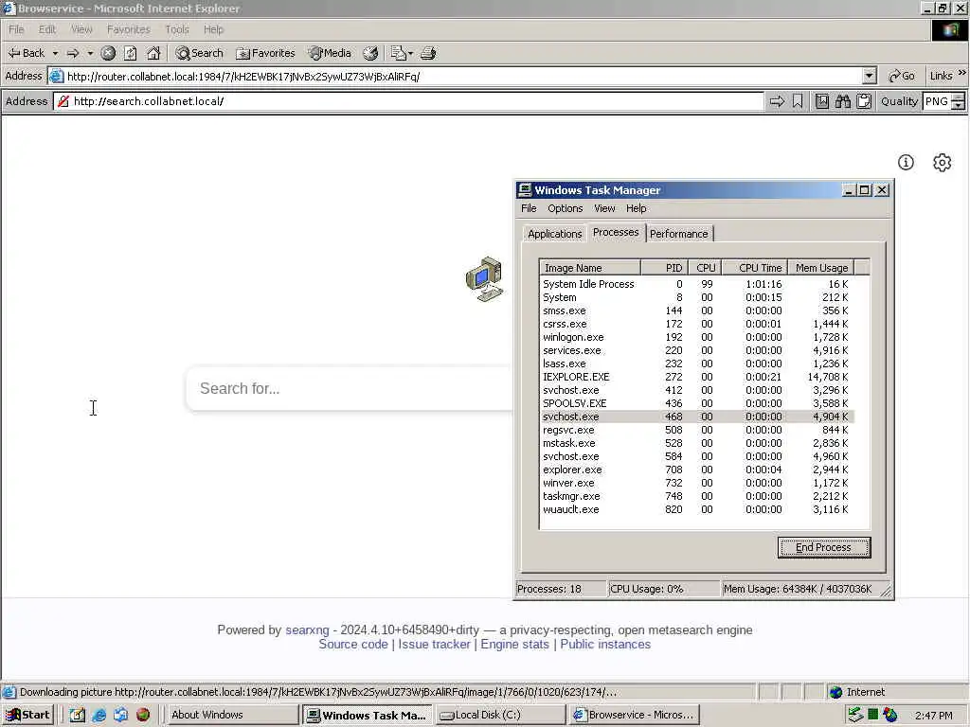Switch to the Applications tab
970x727 pixels.
(554, 234)
